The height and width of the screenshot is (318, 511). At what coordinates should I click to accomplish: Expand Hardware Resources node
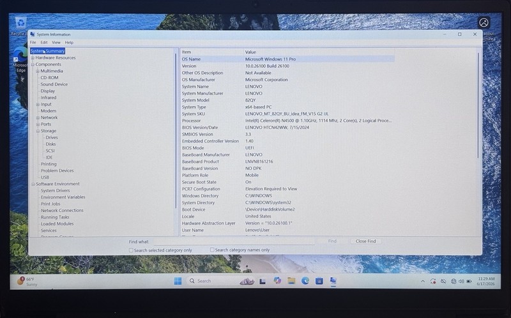[x=33, y=58]
